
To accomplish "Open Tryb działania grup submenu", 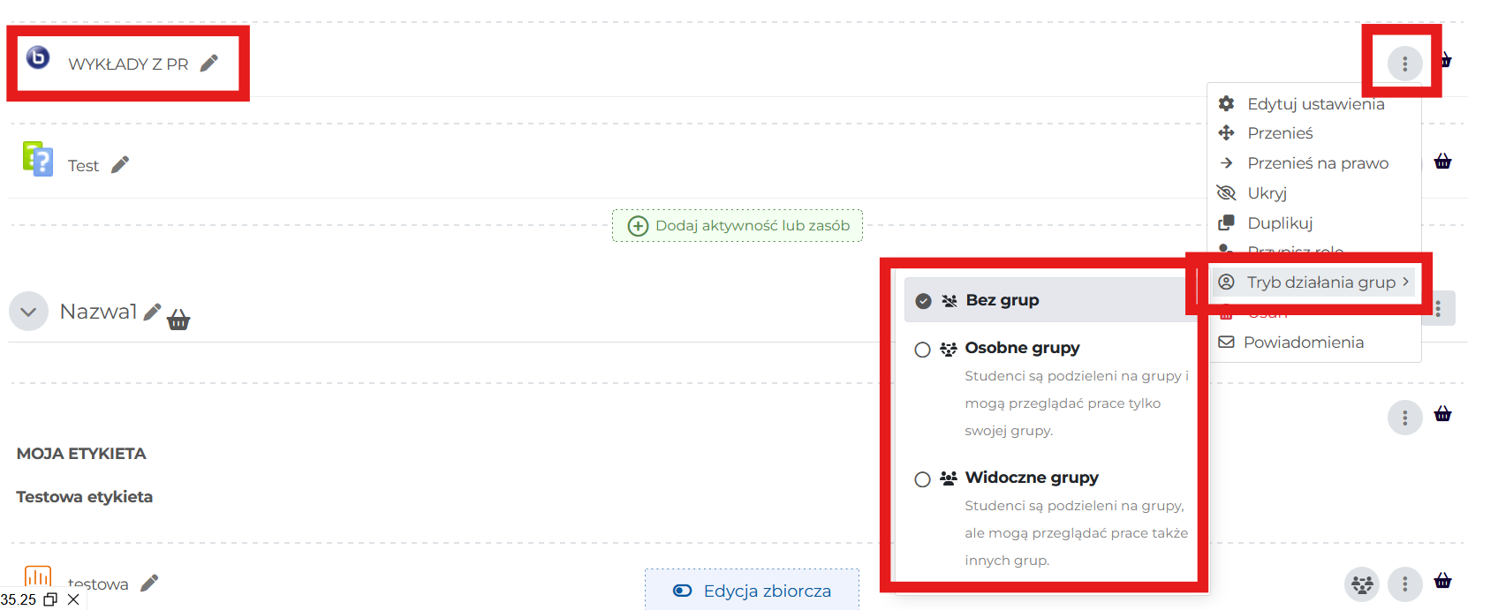I will (1320, 282).
